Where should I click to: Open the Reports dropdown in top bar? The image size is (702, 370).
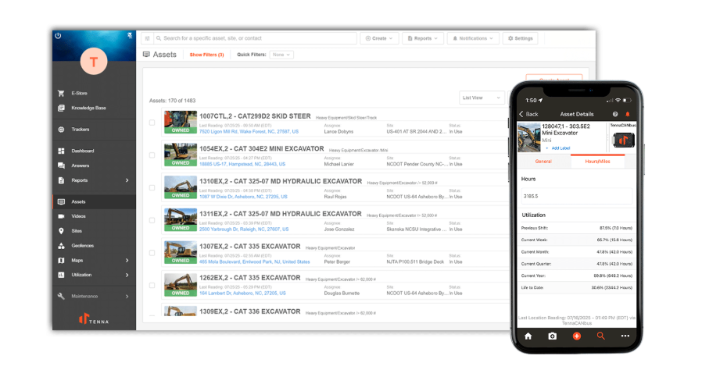click(423, 38)
